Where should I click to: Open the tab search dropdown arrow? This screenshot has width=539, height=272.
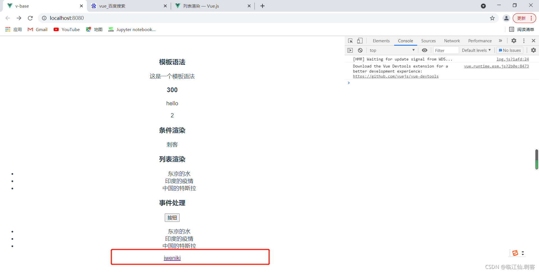483,6
